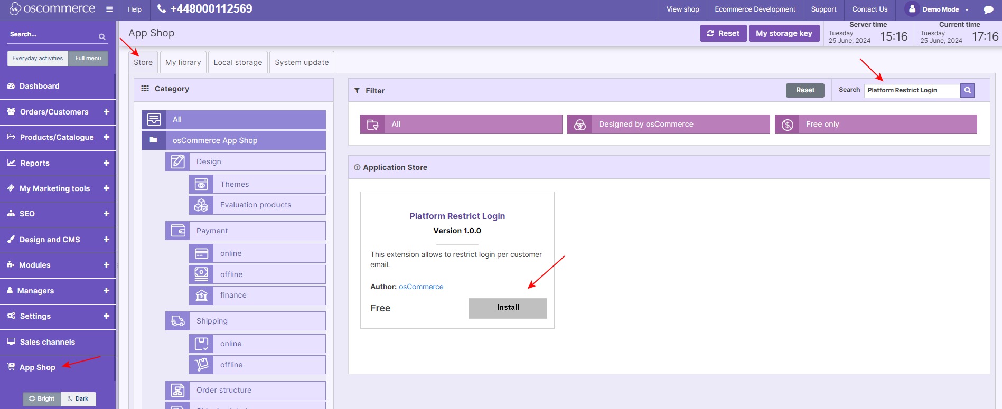Expand Products/Catalogue menu with plus

(106, 137)
